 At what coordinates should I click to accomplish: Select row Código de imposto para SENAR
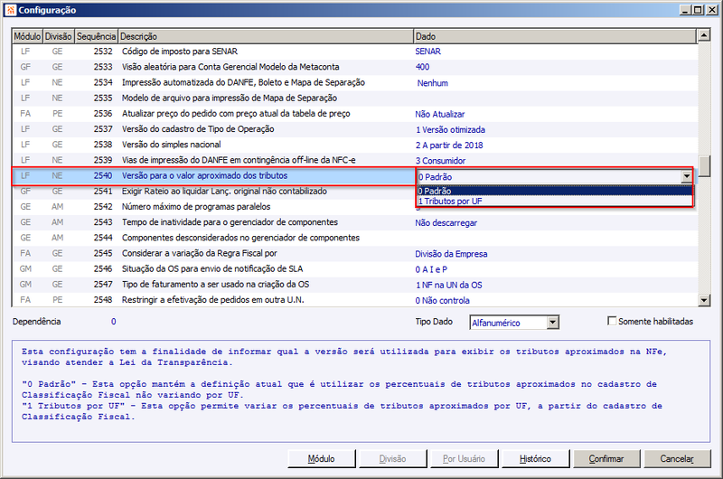354,52
